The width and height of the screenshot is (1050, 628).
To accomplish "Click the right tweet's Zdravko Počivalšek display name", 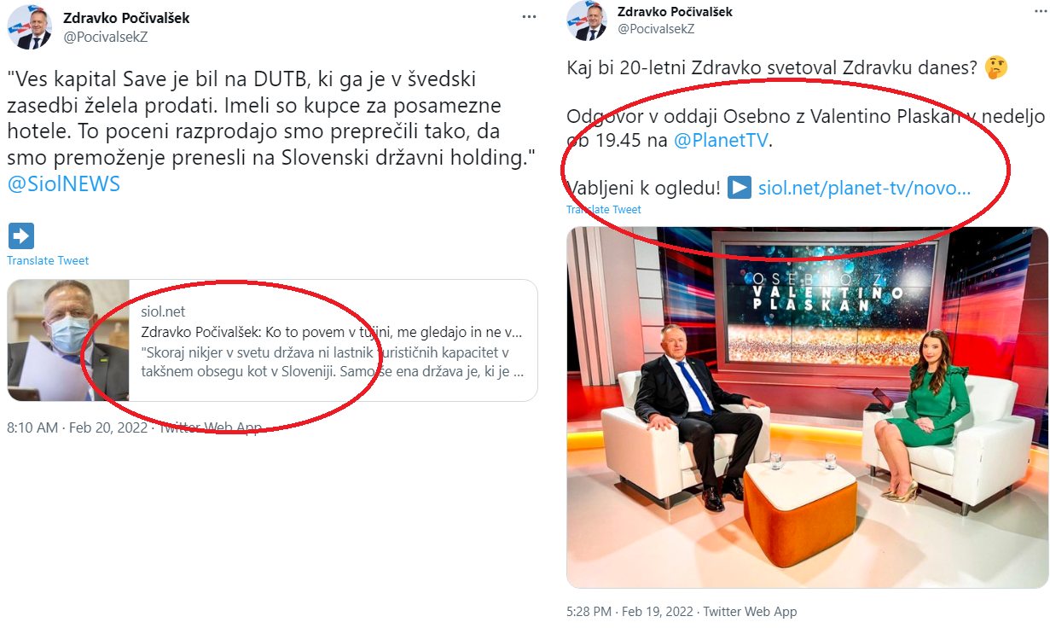I will click(x=675, y=11).
